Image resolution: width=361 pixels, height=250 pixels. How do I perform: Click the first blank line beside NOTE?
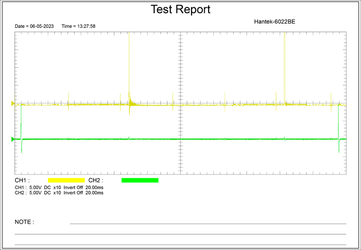[208, 224]
